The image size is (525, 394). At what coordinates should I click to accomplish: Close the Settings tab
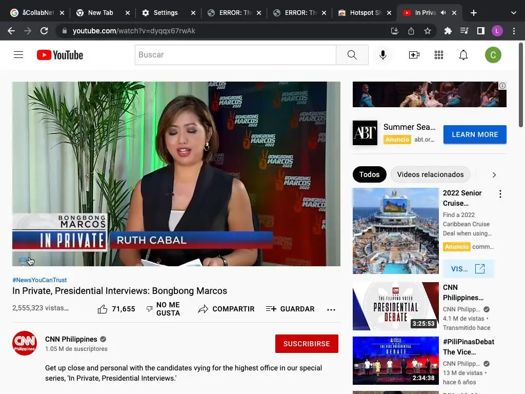pos(193,13)
